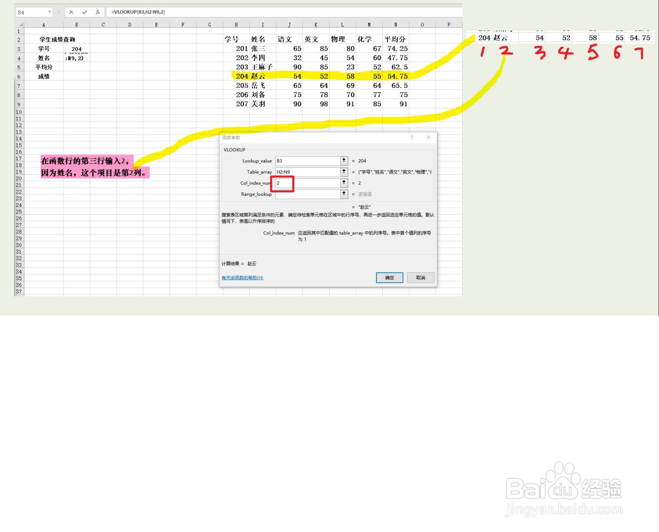Click the formula bar with VLOOKUP formula

coord(284,12)
